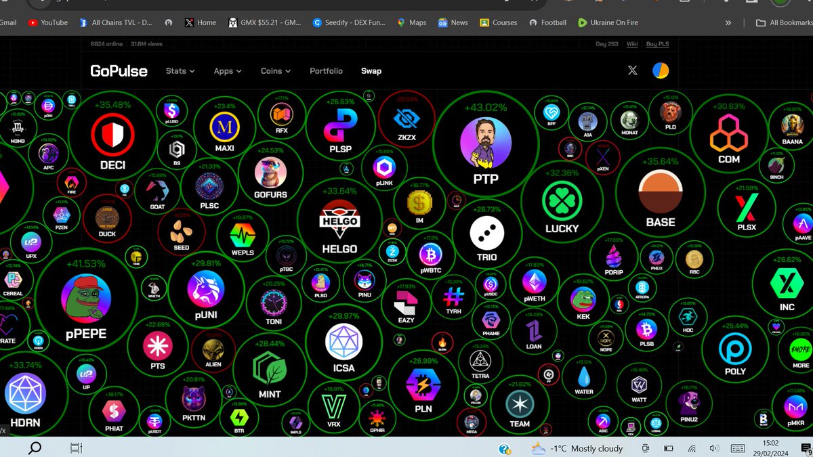
Task: Select the INC green X token bubble
Action: point(787,284)
